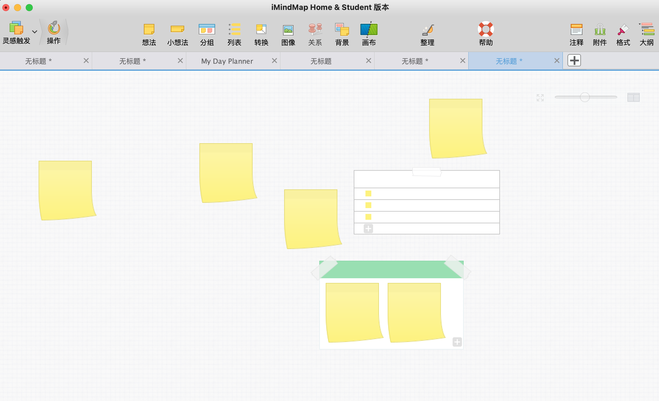Click the 小想法 toolbar icon

pos(177,30)
